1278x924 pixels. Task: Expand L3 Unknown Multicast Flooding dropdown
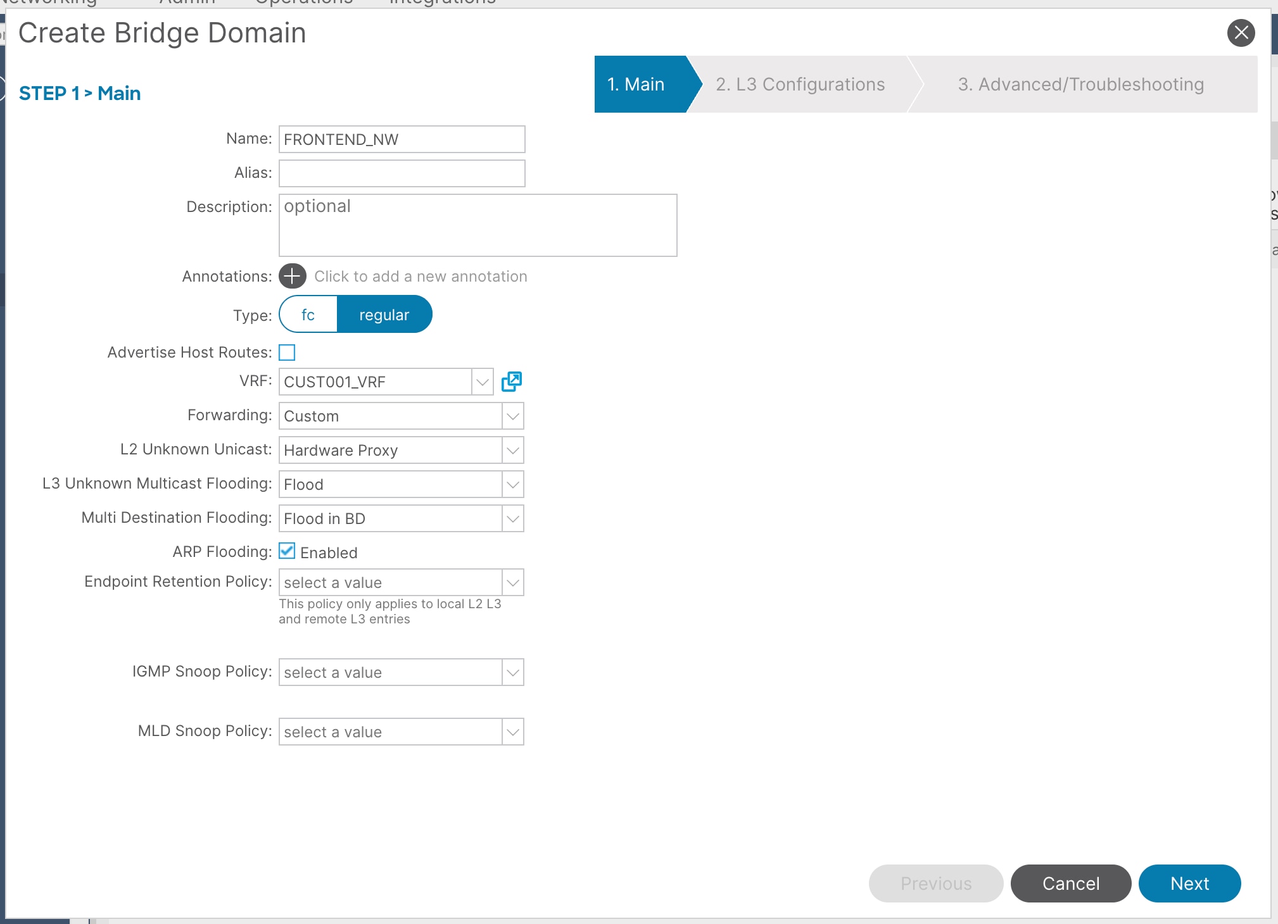(x=513, y=484)
